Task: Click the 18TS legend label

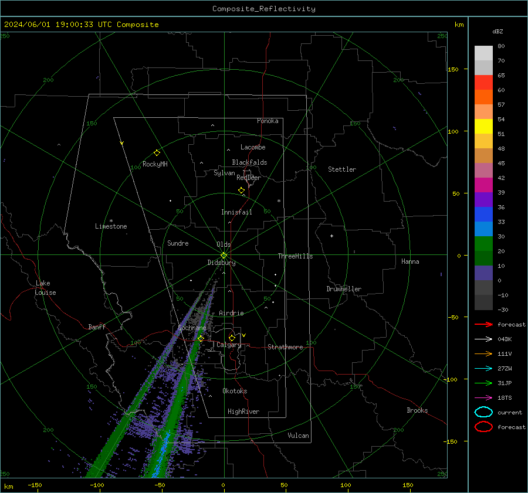Action: 505,398
